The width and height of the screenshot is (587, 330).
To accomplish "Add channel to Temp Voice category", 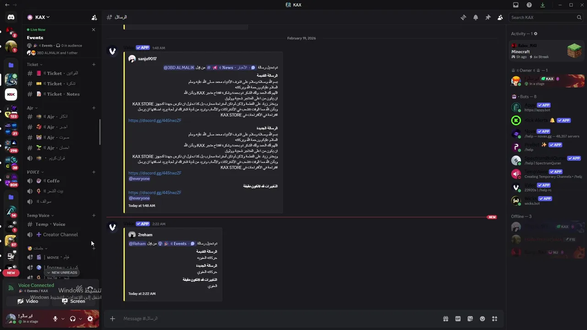I will point(94,215).
